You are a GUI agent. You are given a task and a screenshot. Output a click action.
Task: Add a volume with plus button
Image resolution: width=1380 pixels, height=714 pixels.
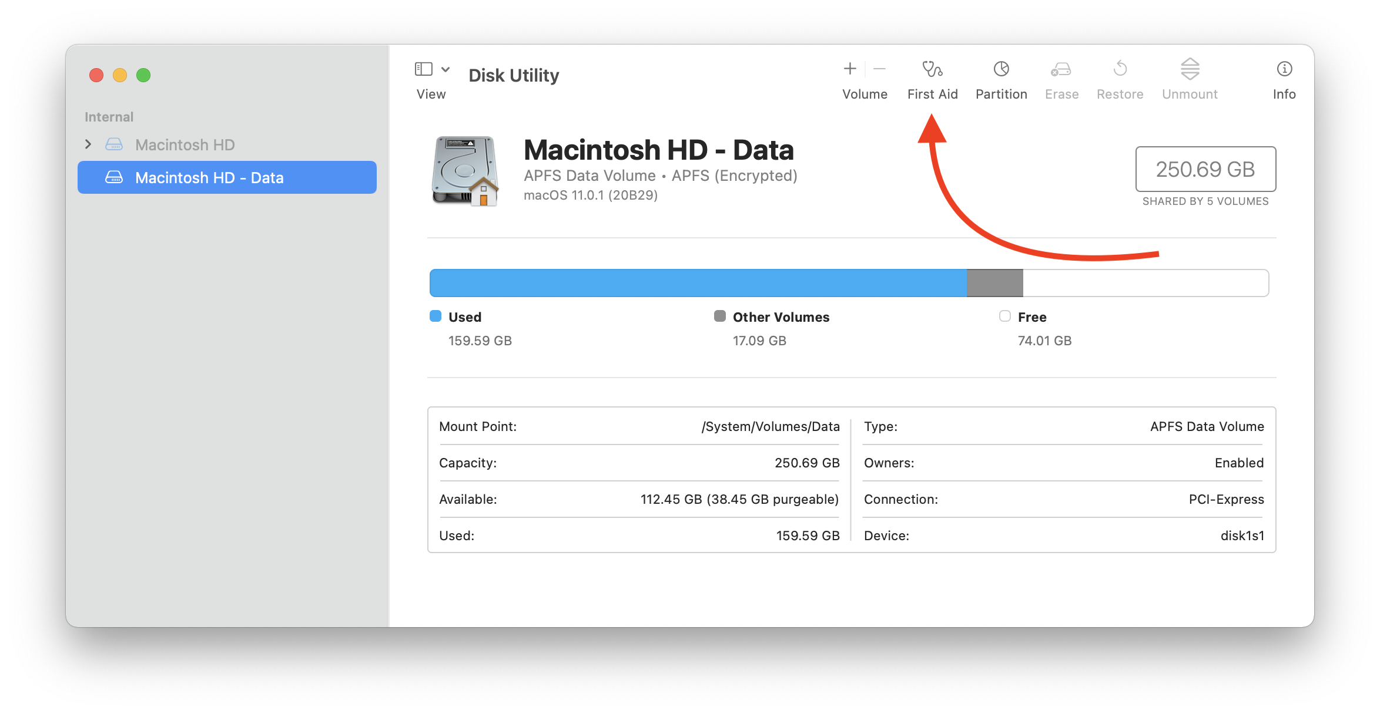[x=850, y=69]
